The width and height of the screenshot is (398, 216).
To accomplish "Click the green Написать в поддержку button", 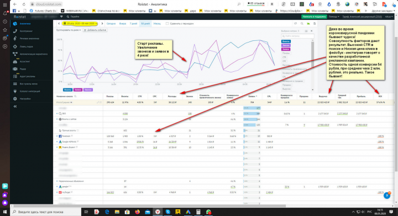I will coord(314,17).
